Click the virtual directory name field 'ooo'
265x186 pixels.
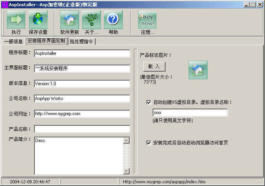click(190, 112)
